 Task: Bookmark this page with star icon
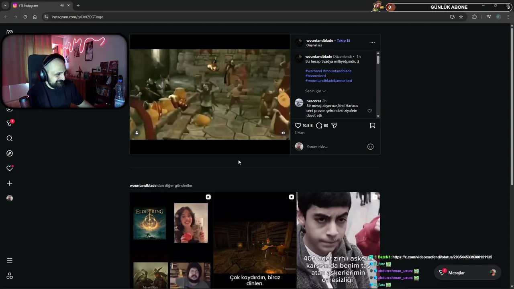point(461,17)
